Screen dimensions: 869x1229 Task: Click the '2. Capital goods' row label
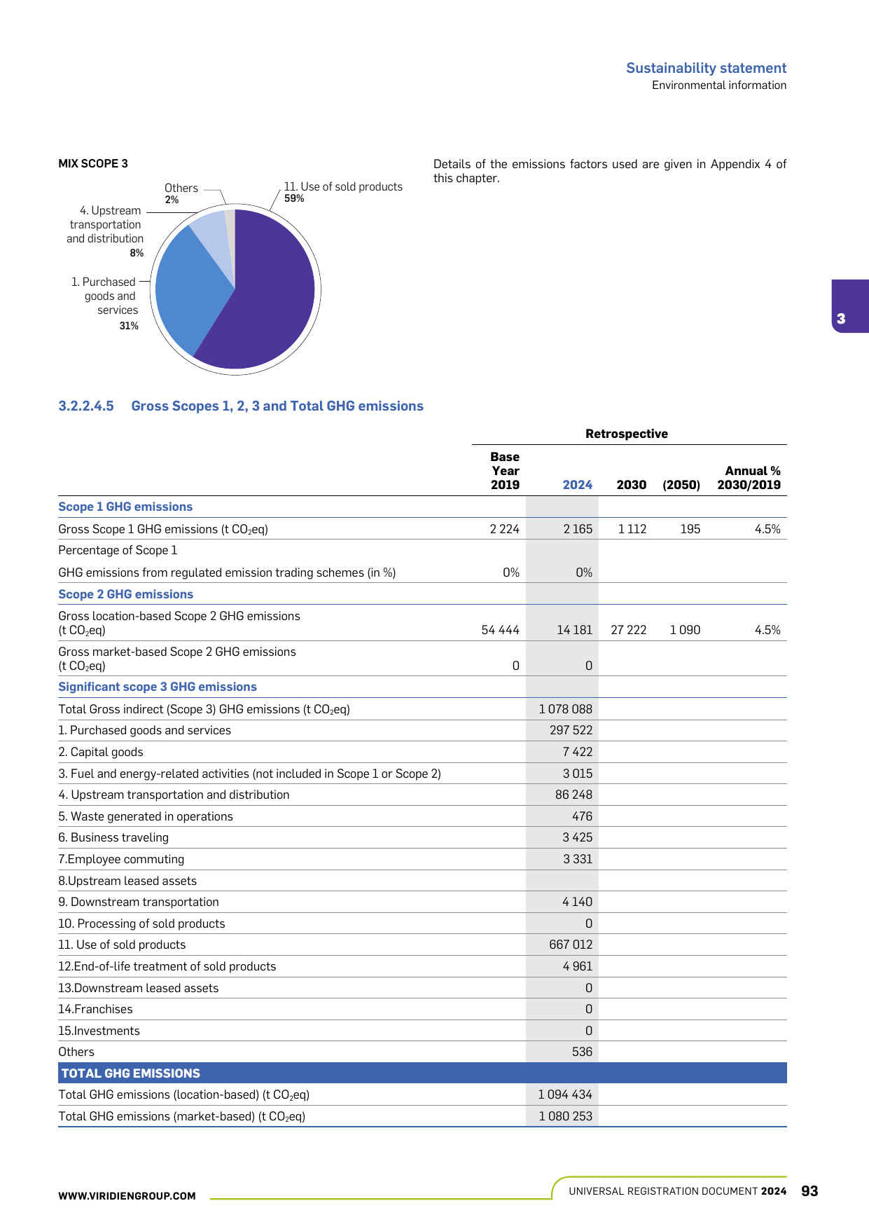pyautogui.click(x=101, y=752)
